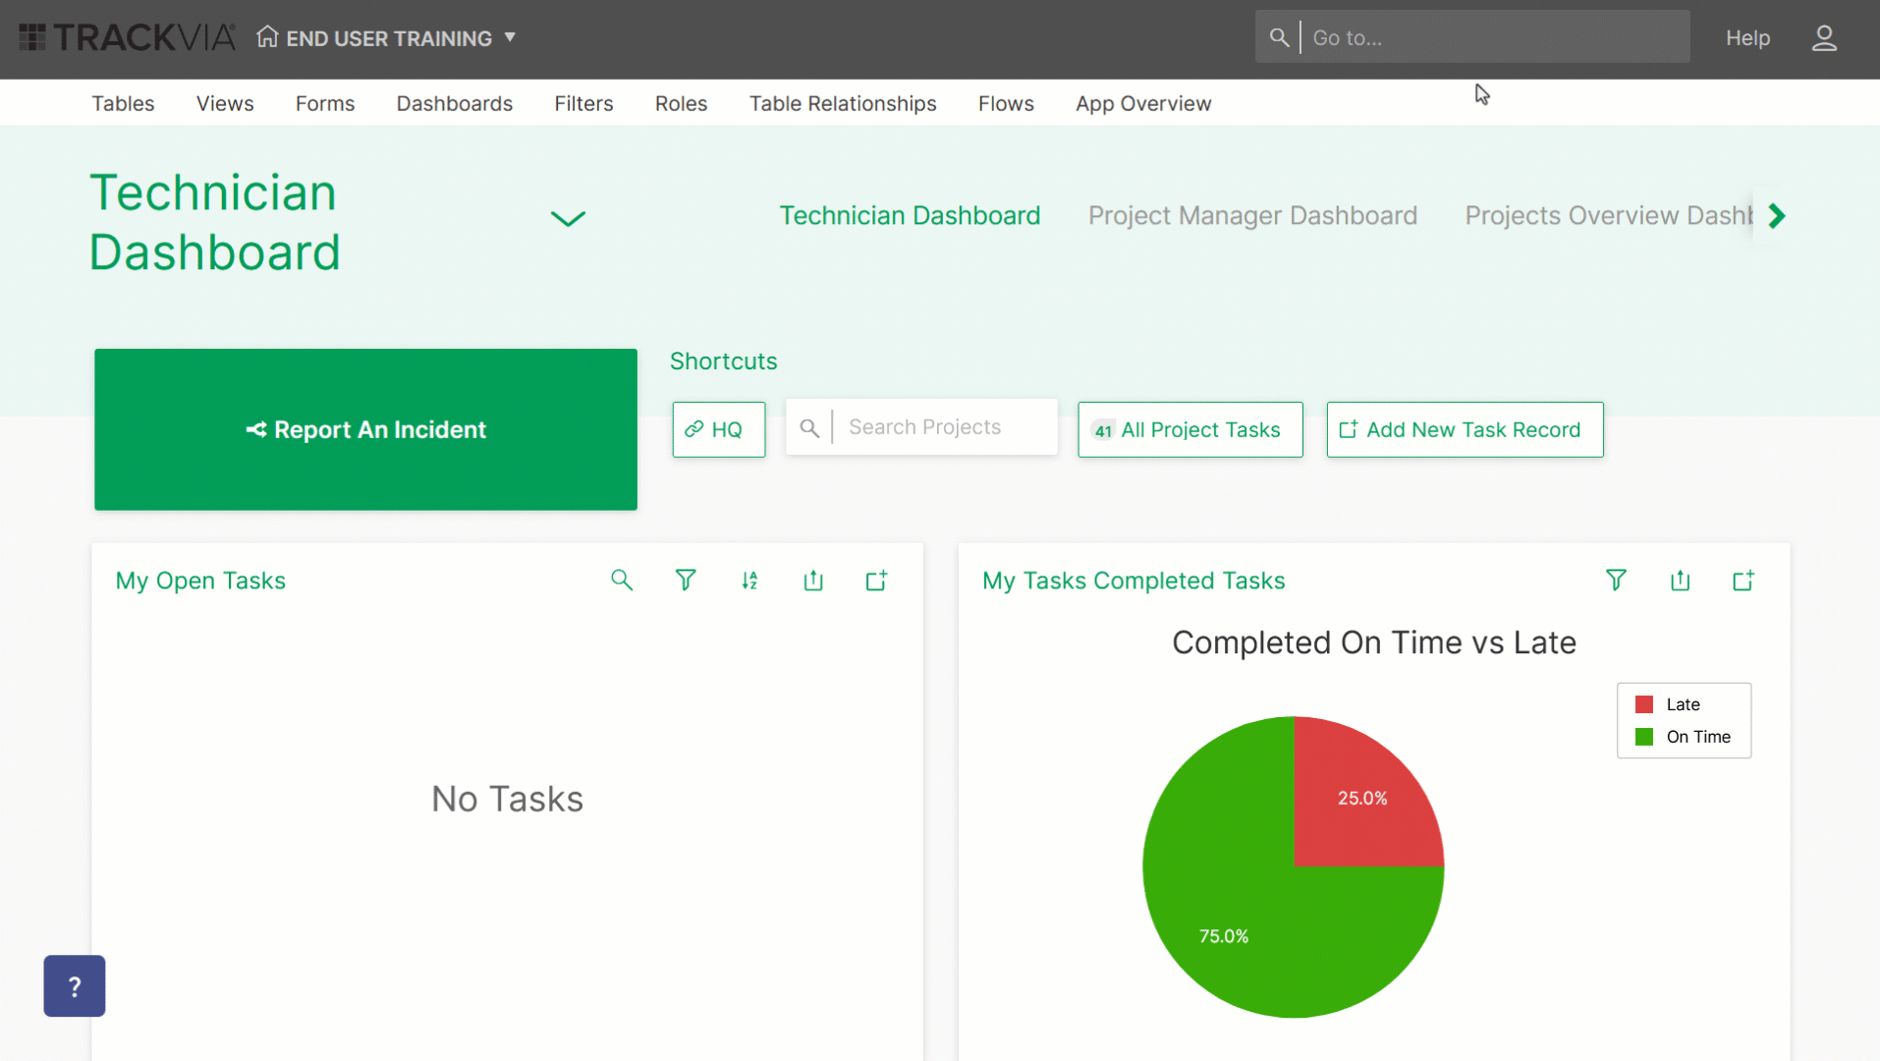Viewport: 1880px width, 1061px height.
Task: Expand the END USER TRAINING app dropdown
Action: [510, 38]
